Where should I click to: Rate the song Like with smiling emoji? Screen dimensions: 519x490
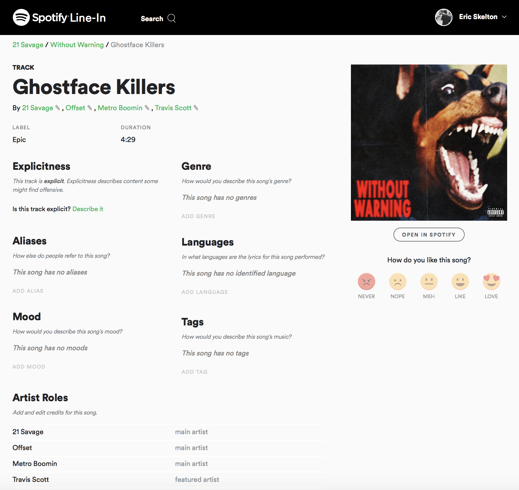click(x=460, y=281)
